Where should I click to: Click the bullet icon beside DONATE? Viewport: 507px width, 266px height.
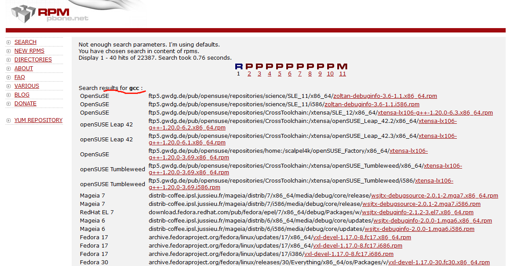coord(9,104)
